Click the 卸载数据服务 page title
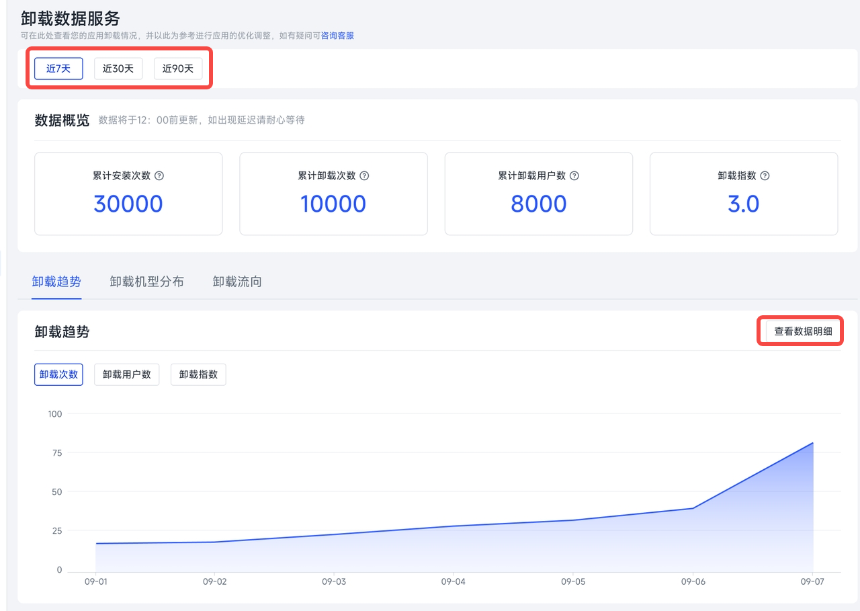 (x=71, y=18)
